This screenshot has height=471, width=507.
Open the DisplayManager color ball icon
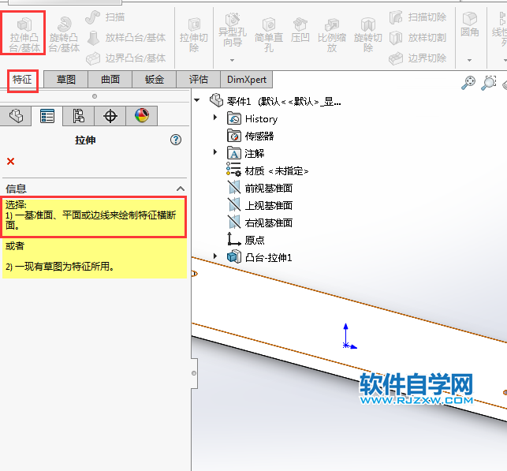click(x=141, y=116)
